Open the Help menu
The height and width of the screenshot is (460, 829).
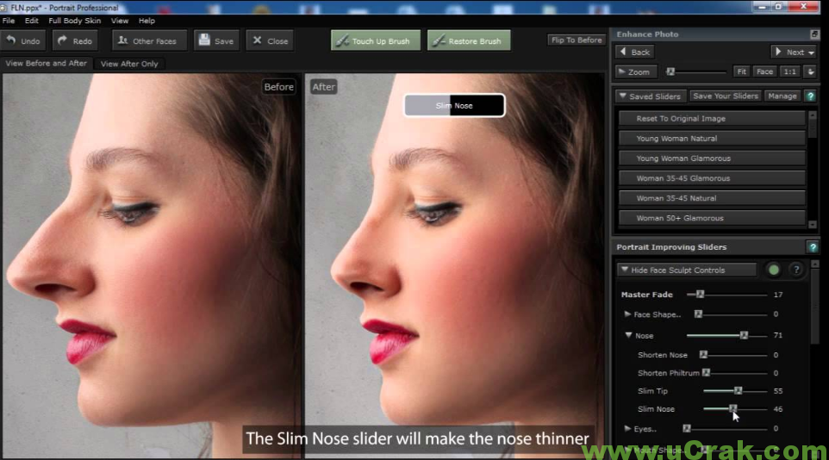click(x=146, y=21)
